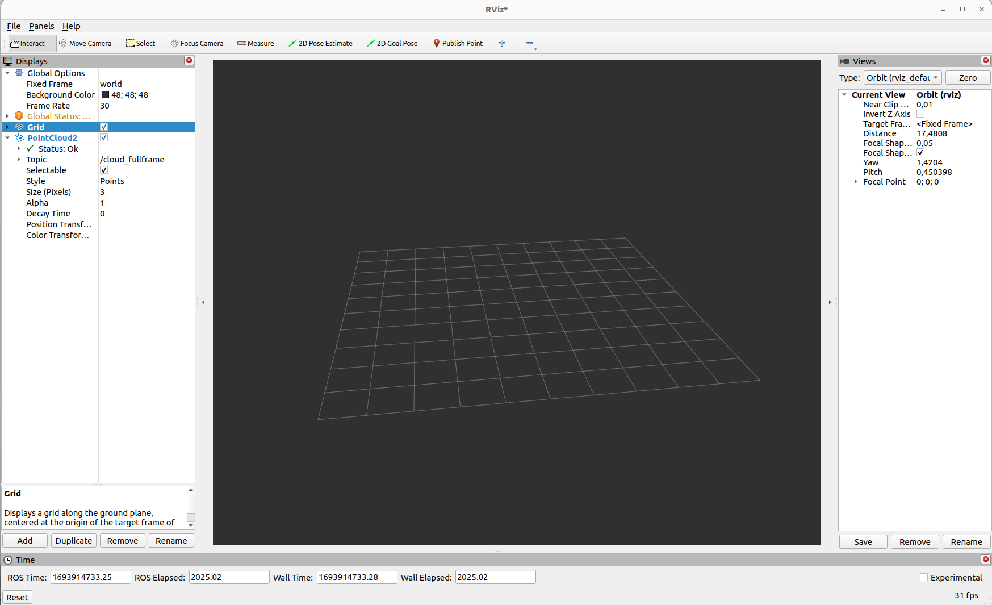Pick the Measure tool

click(x=256, y=43)
